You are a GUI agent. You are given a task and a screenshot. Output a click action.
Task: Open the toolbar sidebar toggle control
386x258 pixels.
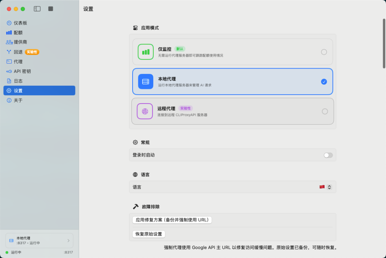37,9
